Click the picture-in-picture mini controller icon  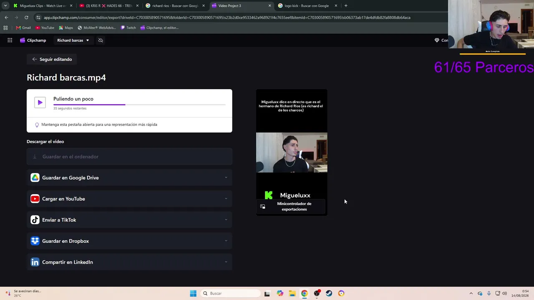(262, 207)
